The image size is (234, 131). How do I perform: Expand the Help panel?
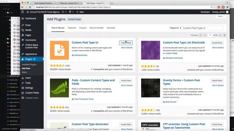point(221,16)
